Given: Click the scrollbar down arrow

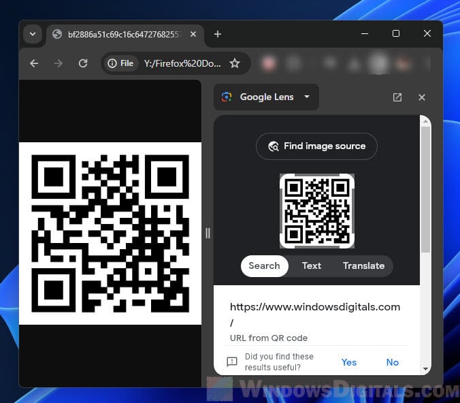Looking at the screenshot, I should [x=426, y=369].
